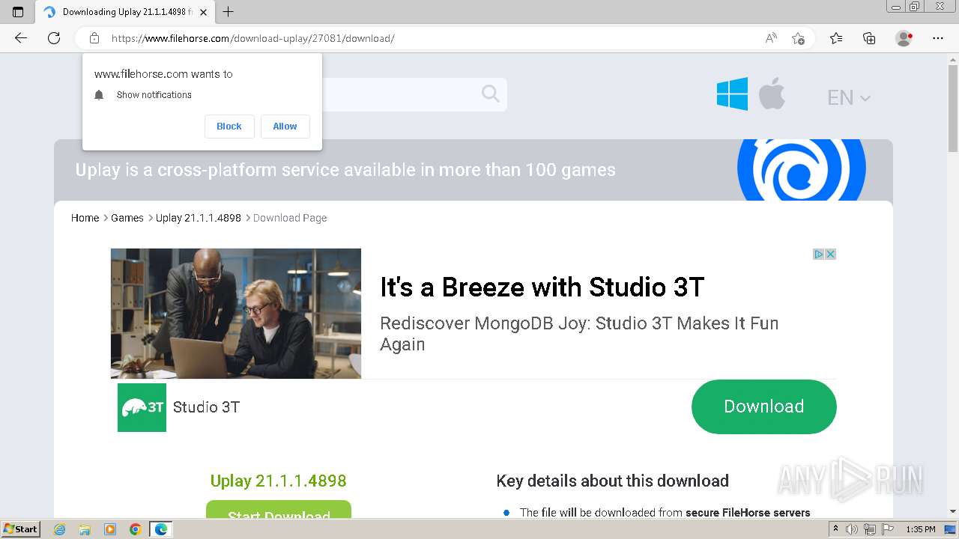Open the Settings and more ellipsis menu

click(938, 38)
